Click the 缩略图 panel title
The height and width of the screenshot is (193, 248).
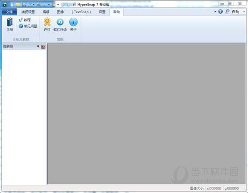tap(8, 47)
